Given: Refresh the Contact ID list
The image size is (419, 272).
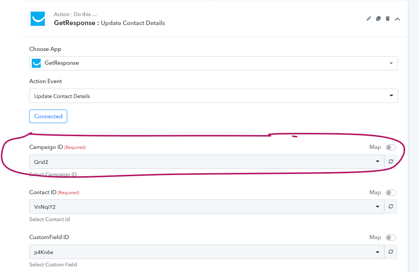Looking at the screenshot, I should point(391,207).
